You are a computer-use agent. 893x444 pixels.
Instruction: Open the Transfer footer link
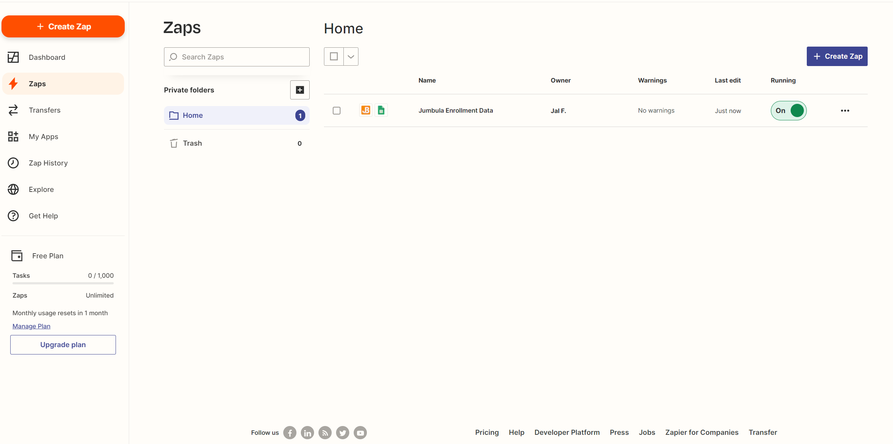[763, 432]
